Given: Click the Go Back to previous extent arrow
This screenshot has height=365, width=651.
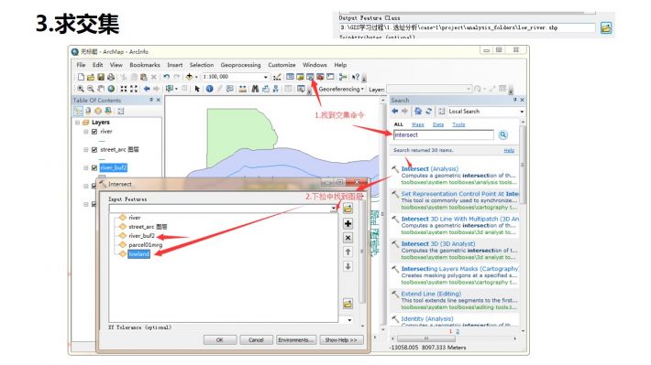Looking at the screenshot, I should click(147, 89).
